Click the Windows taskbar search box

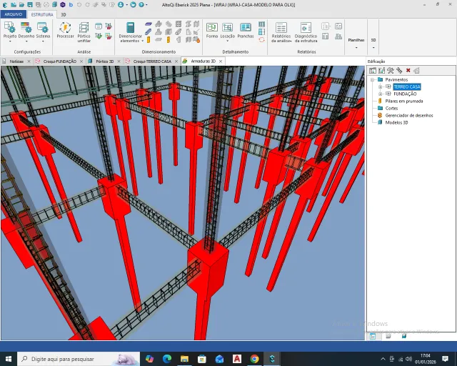tap(79, 359)
